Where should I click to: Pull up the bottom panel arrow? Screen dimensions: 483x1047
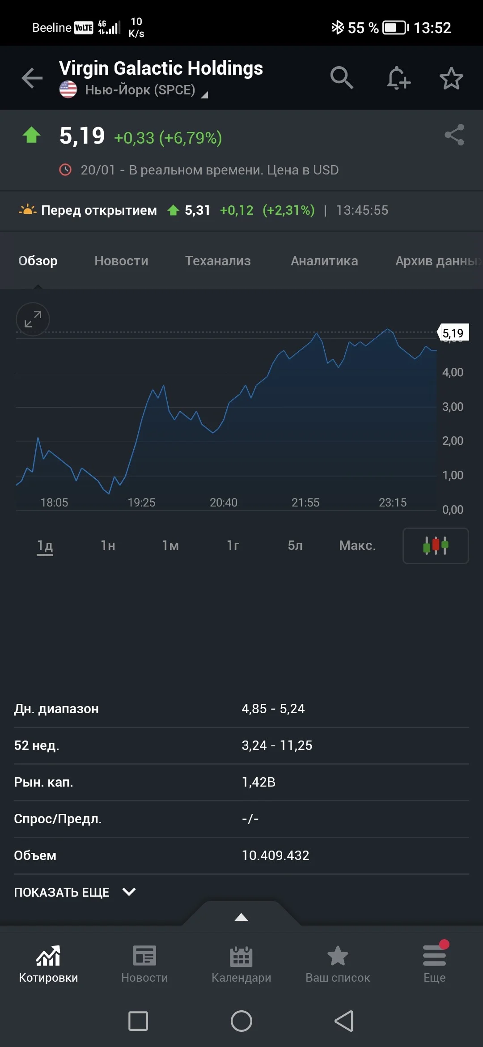(x=241, y=917)
